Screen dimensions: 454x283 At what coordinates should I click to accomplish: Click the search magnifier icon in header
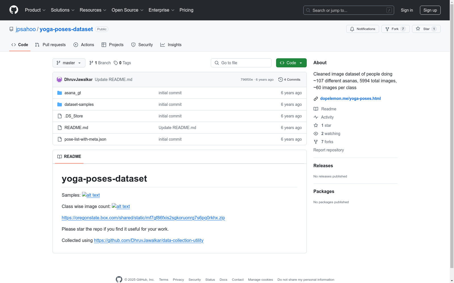(x=308, y=10)
